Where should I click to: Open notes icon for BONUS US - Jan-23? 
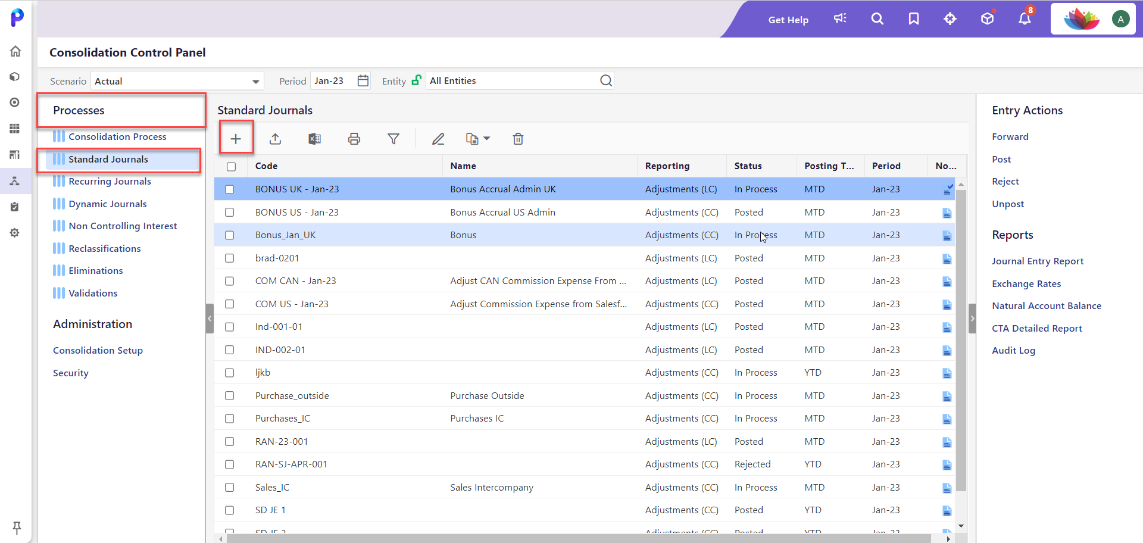click(947, 213)
